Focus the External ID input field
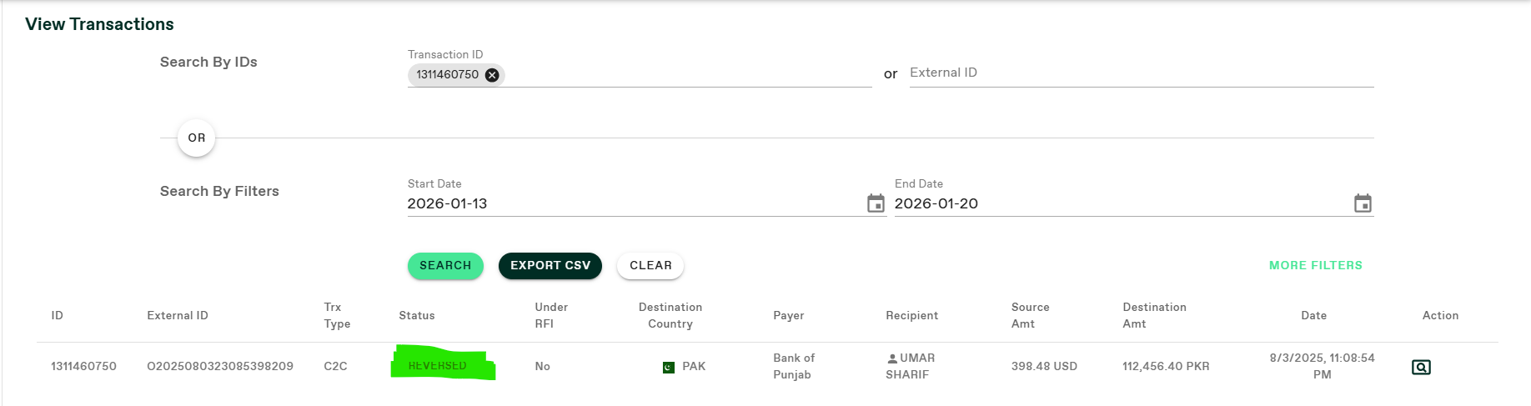Screen dimensions: 1531x406 pyautogui.click(x=1141, y=73)
